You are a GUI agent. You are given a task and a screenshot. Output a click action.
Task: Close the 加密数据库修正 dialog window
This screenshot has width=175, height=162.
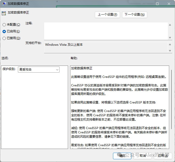pos(169,4)
